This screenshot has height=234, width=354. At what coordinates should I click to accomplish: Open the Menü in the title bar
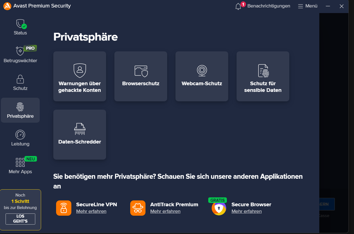tap(307, 6)
